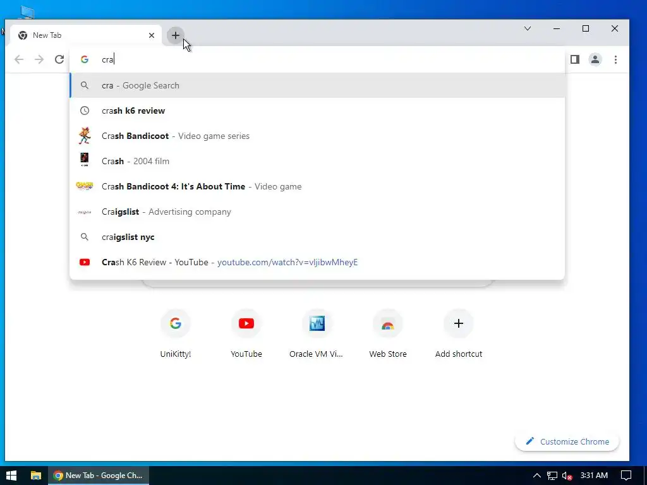Pick 'Crash Bandicoot' video game series suggestion
This screenshot has width=647, height=485.
point(317,136)
